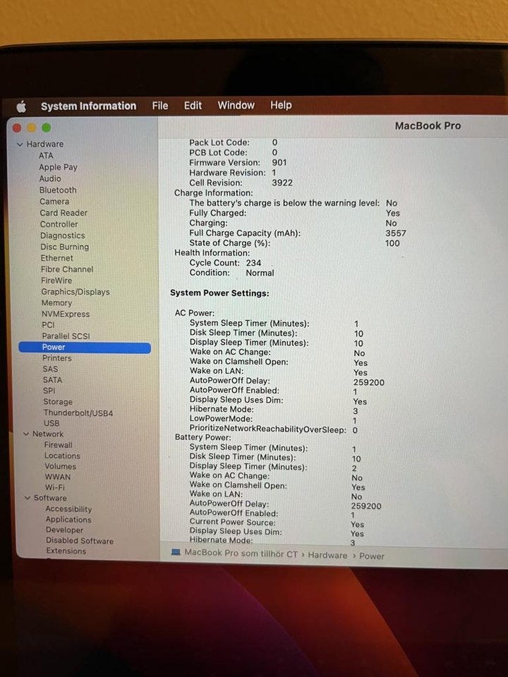The width and height of the screenshot is (508, 677).
Task: Select Developer under Software
Action: pos(65,530)
